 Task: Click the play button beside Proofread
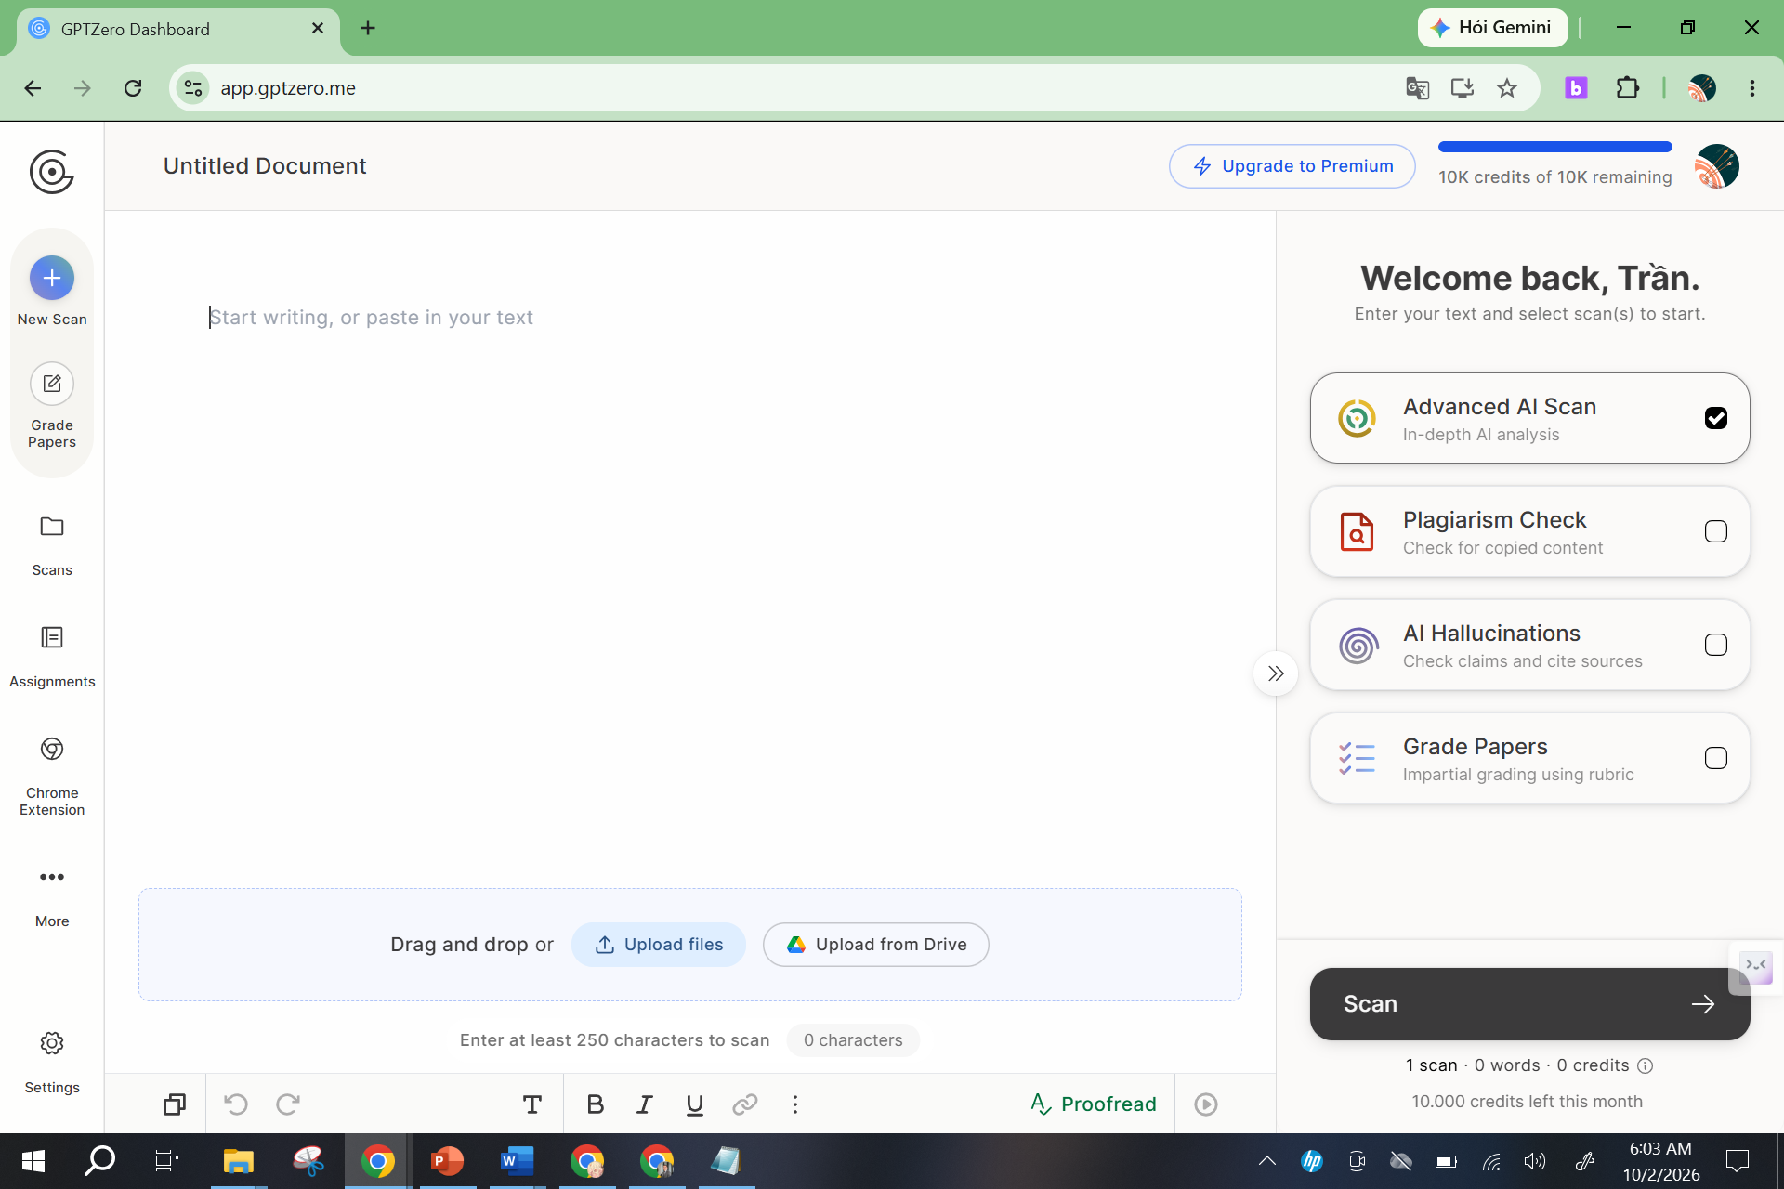[1206, 1104]
